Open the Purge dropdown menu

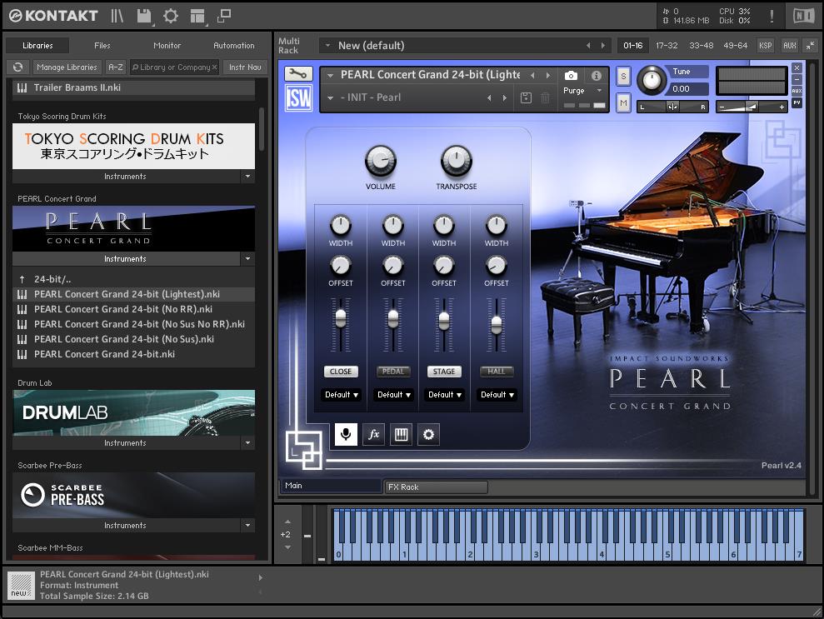click(582, 91)
